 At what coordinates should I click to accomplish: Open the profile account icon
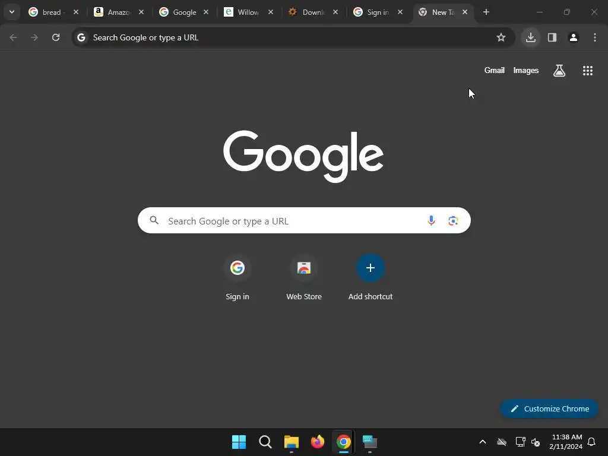[574, 37]
